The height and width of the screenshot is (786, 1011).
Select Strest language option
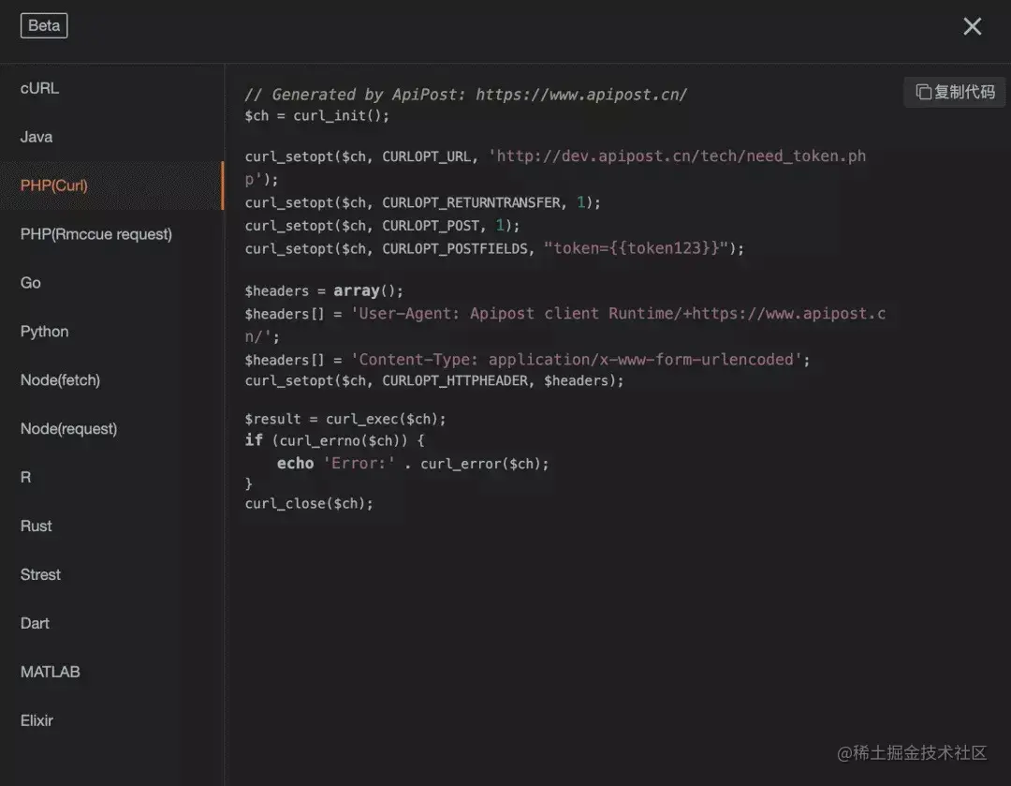pyautogui.click(x=112, y=574)
